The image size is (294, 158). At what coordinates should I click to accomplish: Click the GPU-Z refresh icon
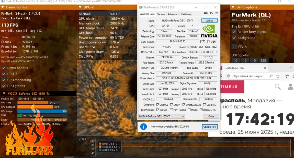211,13
